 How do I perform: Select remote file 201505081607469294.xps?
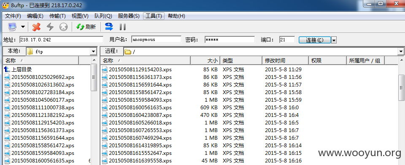[x=140, y=138]
